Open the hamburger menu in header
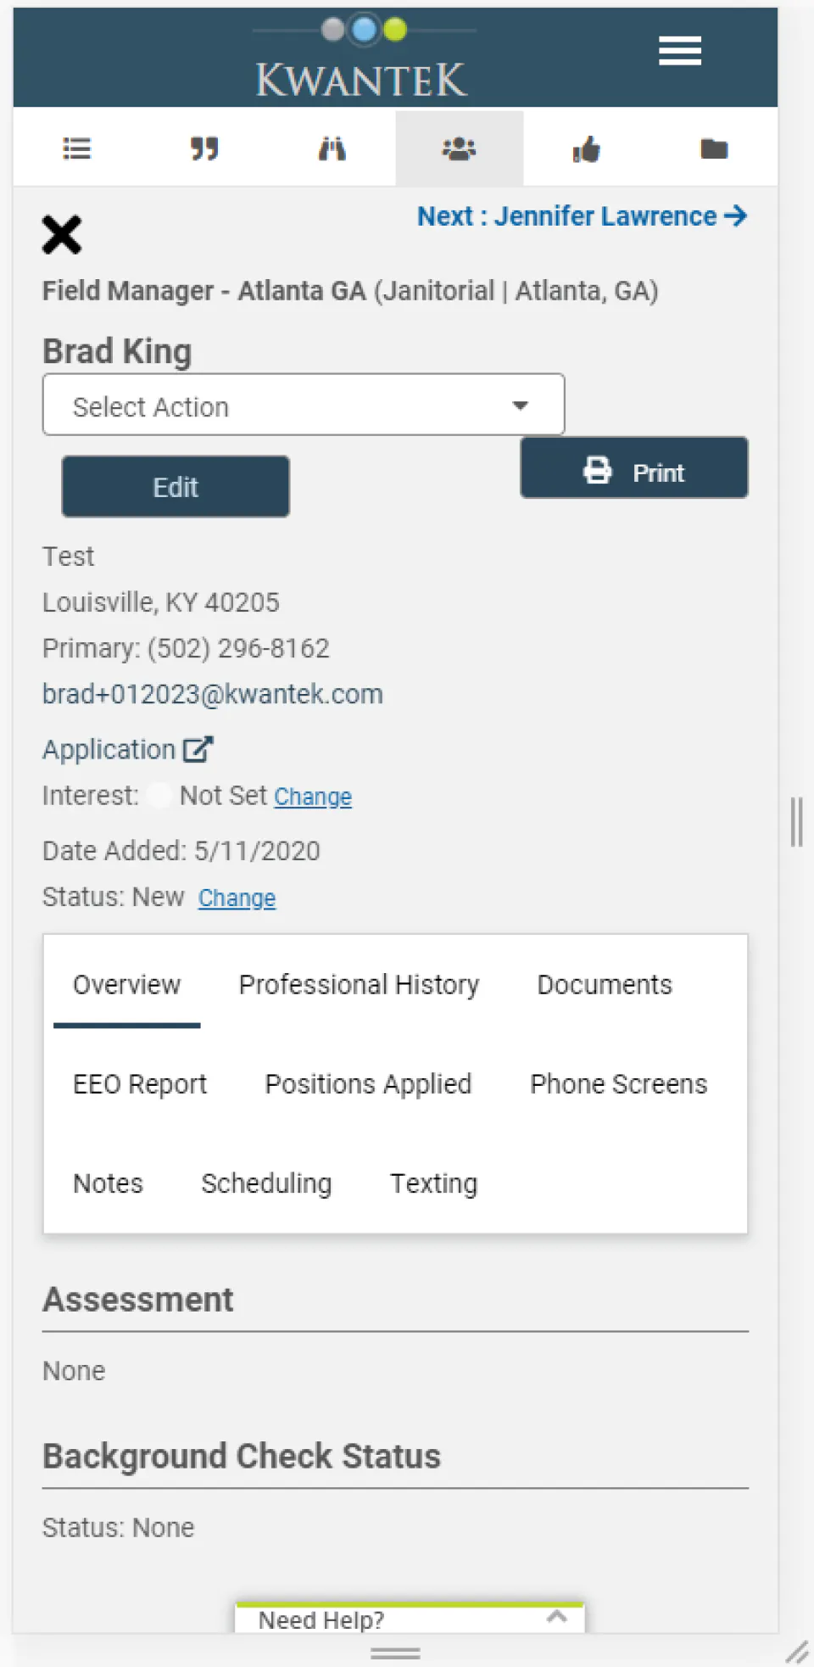 click(x=680, y=51)
